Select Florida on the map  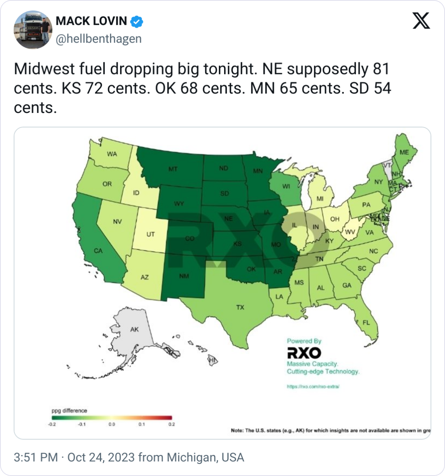(x=366, y=322)
